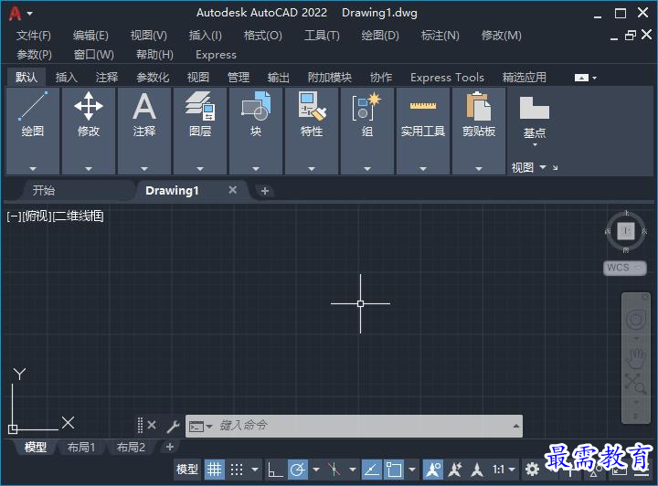
Task: Switch to 布局1 layout tab
Action: tap(81, 448)
